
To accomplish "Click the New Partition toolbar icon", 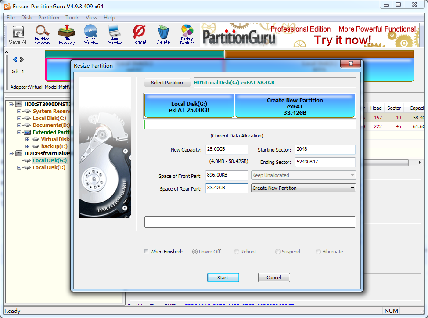I will [115, 35].
